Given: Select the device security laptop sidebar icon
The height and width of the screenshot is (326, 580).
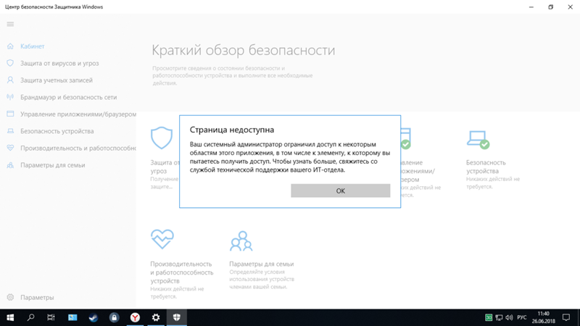Looking at the screenshot, I should pos(10,131).
